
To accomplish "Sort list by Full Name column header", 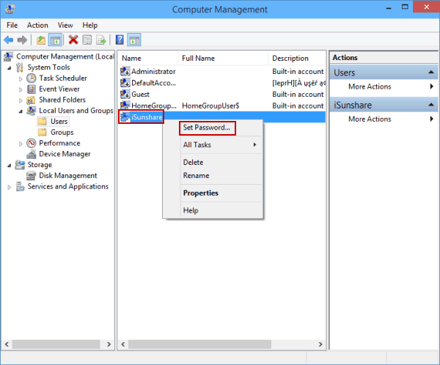I will coord(198,58).
